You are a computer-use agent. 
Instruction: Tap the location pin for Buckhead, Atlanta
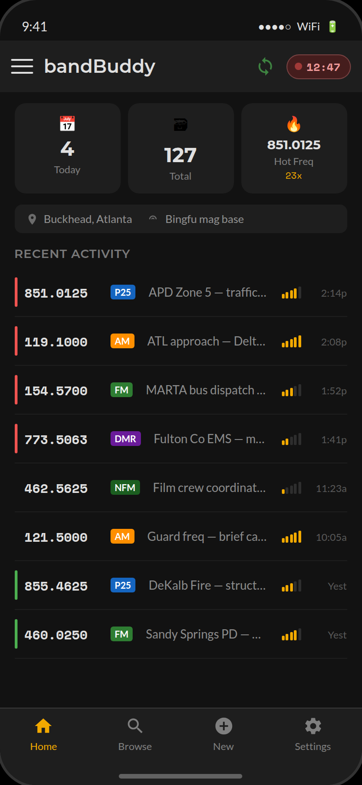click(32, 219)
